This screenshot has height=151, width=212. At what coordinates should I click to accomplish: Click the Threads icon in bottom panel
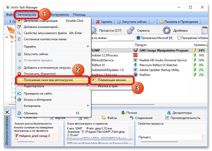(123, 113)
